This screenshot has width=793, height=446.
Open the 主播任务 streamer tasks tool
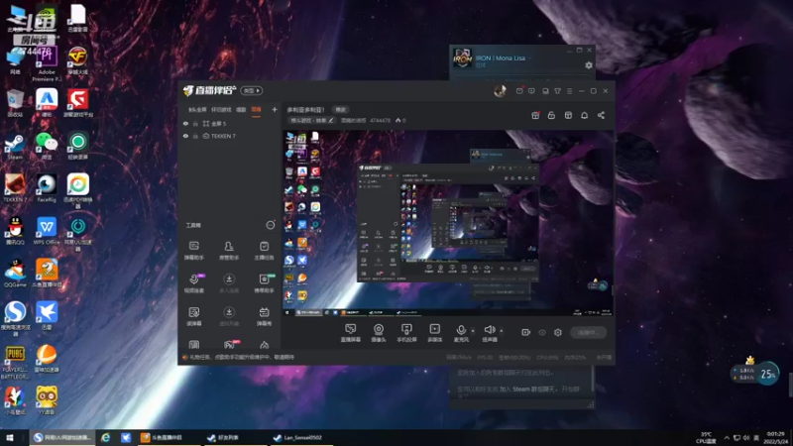[x=264, y=251]
